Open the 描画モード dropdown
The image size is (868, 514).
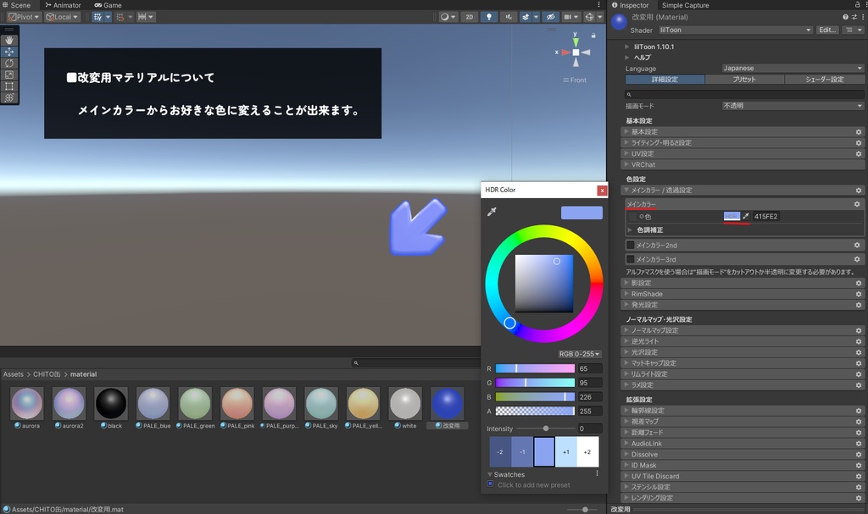[x=793, y=106]
